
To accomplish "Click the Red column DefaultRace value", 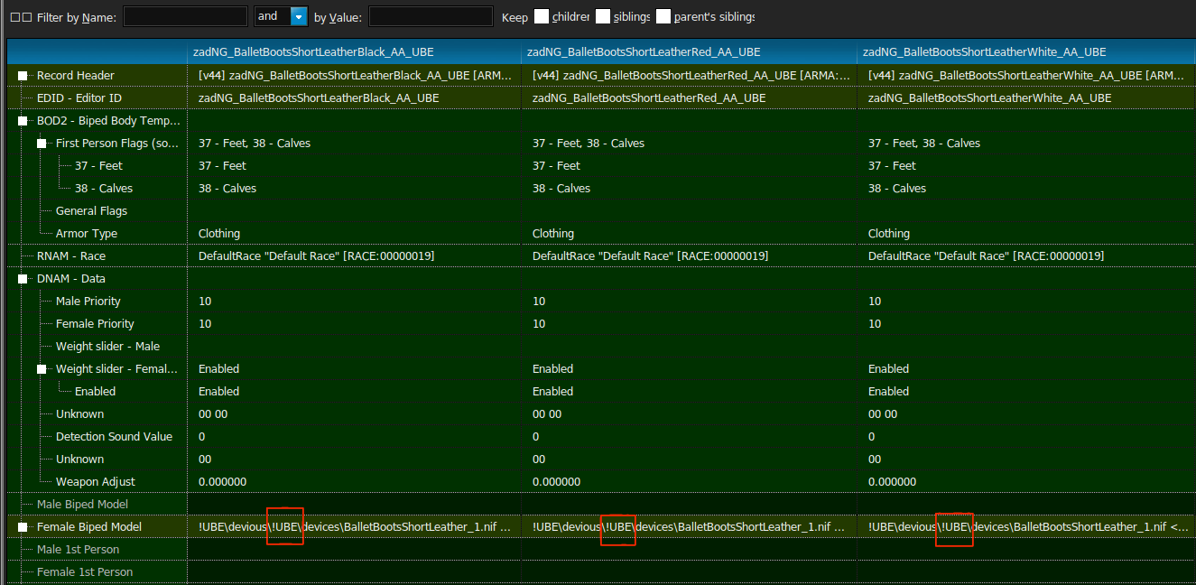I will click(650, 256).
